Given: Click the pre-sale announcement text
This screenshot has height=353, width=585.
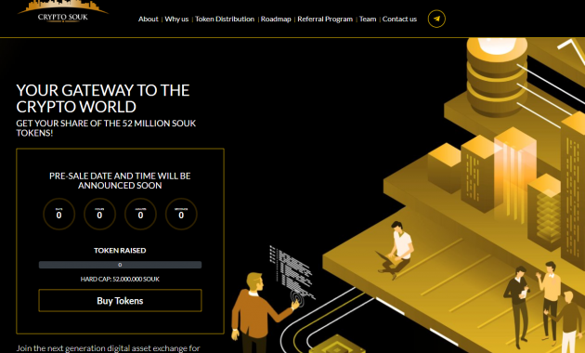Looking at the screenshot, I should pyautogui.click(x=120, y=180).
